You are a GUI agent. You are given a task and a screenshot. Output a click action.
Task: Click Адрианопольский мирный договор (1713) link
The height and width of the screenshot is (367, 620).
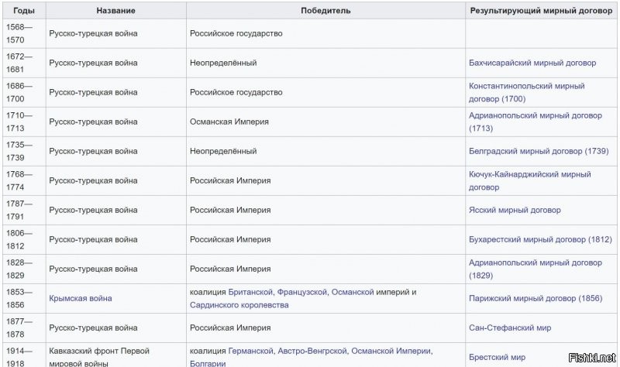click(x=536, y=122)
